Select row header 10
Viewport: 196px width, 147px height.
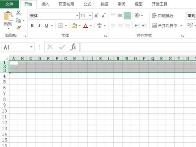coord(4,111)
